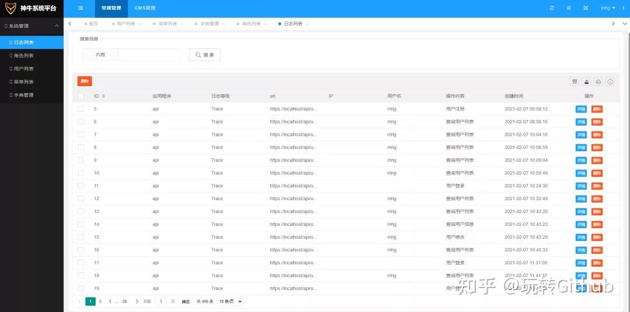Click the 内容 search input field
Screen dimensions: 630x312
coord(149,55)
